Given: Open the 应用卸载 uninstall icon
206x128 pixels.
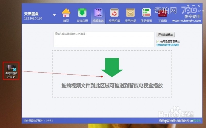Looking at the screenshot, I should tap(114, 15).
